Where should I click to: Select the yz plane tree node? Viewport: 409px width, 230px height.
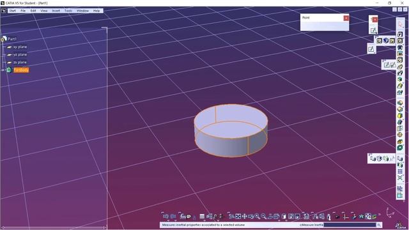(x=20, y=54)
